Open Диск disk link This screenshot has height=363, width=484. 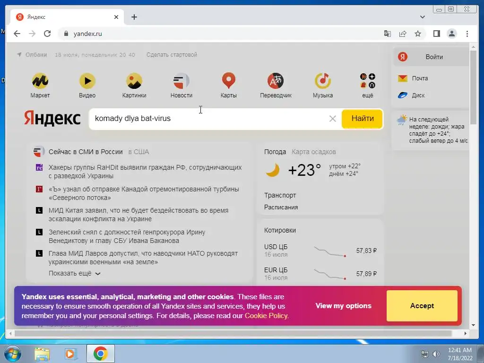(x=411, y=95)
